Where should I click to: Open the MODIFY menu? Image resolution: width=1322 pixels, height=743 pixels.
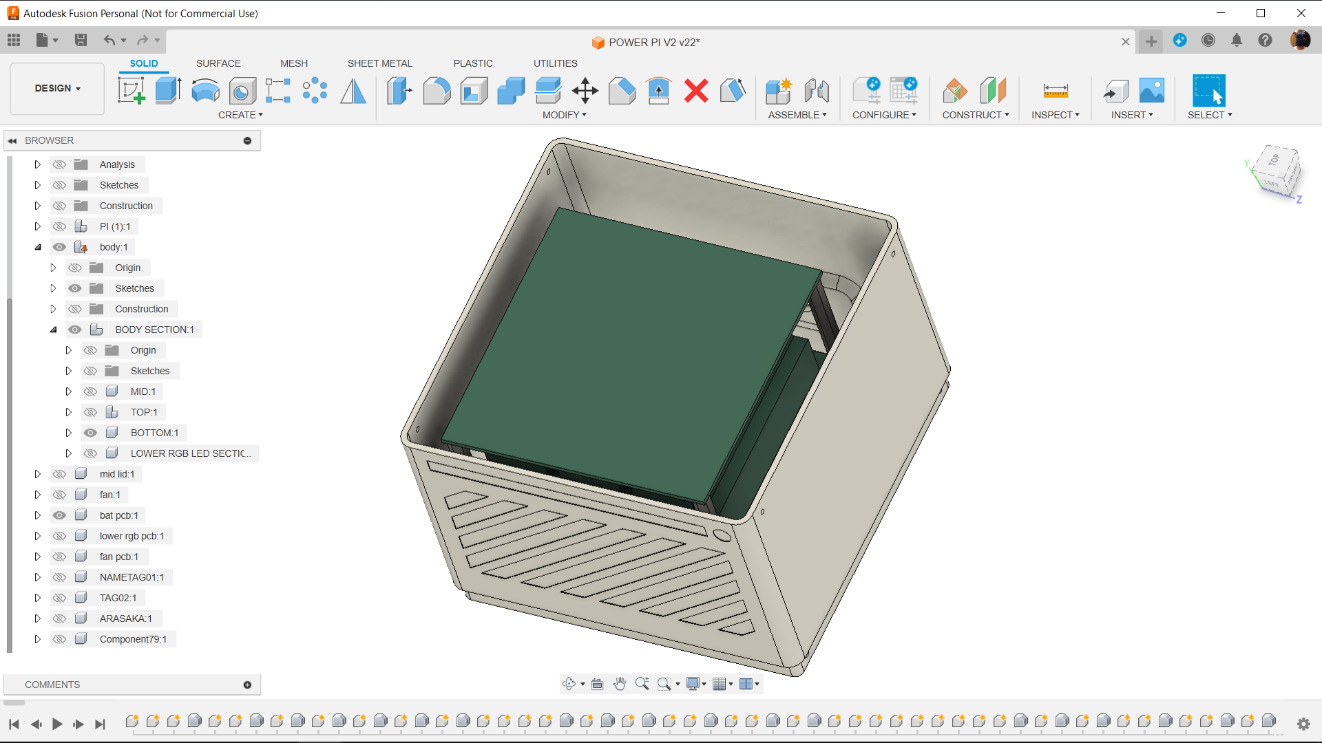click(565, 115)
